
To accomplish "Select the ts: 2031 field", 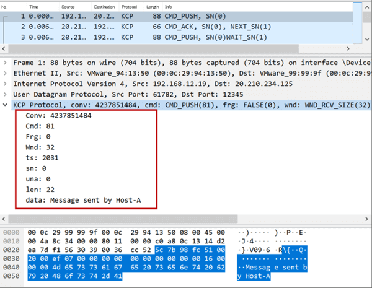I will tap(42, 158).
